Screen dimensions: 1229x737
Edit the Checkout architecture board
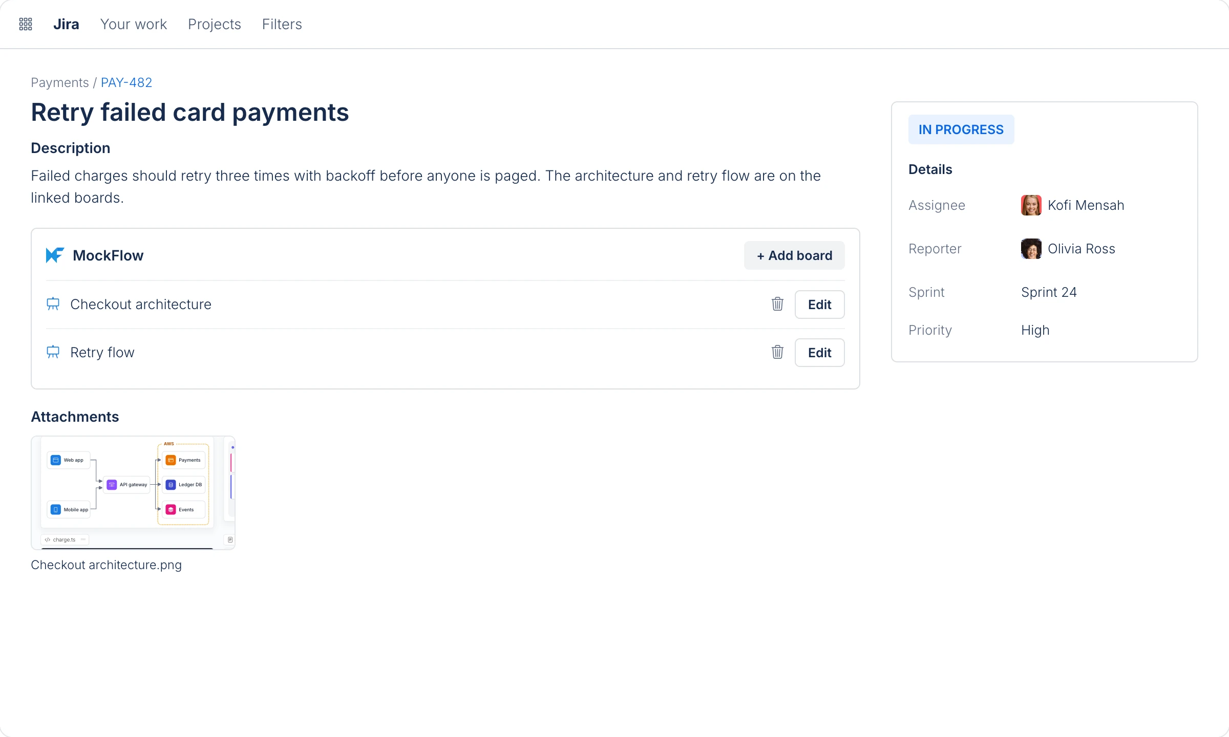tap(820, 305)
